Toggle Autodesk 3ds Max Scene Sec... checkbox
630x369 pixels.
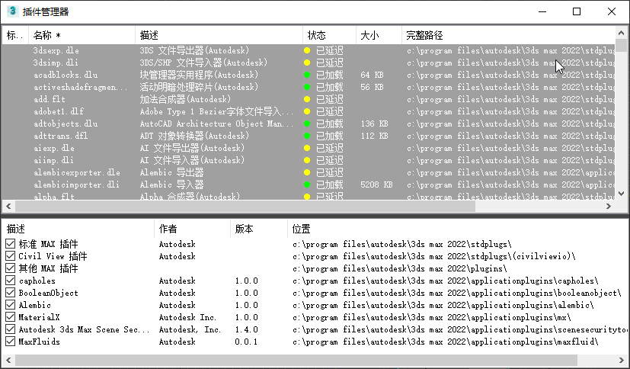pos(11,329)
